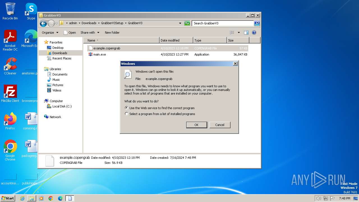359x202 pixels.
Task: Click the Start button
Action: 8,198
